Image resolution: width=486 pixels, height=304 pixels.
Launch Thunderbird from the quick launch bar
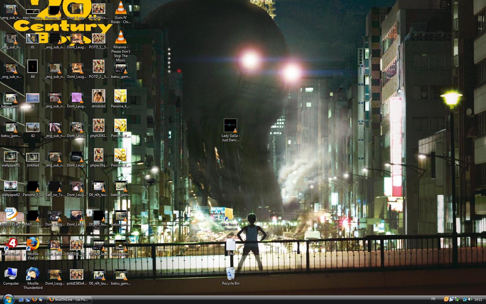[41, 299]
